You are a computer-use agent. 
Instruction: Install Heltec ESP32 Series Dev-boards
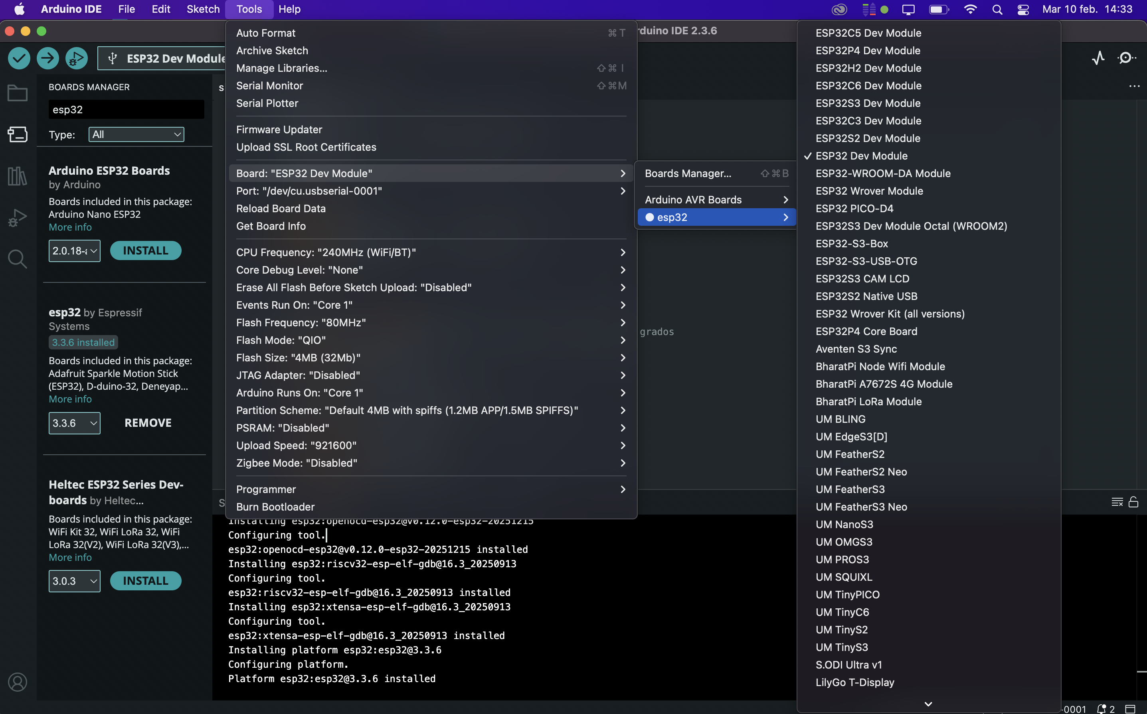tap(146, 581)
